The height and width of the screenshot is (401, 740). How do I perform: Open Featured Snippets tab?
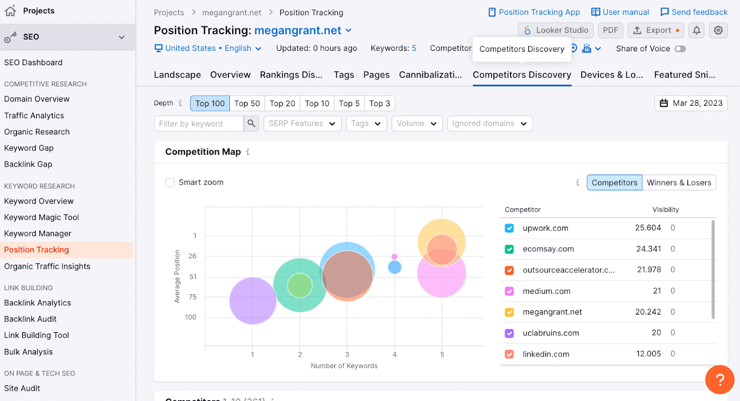tap(684, 75)
